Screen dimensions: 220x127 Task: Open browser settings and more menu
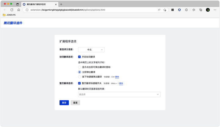(215, 10)
